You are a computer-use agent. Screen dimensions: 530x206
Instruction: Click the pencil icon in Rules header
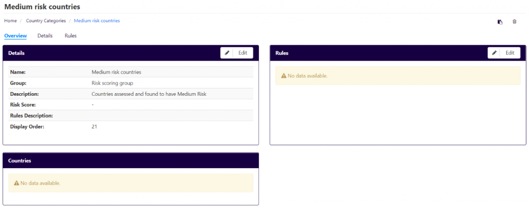click(x=494, y=53)
